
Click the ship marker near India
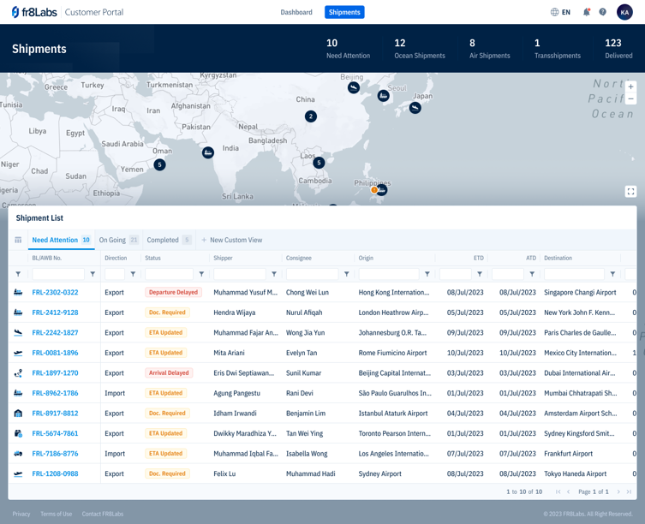(x=208, y=152)
